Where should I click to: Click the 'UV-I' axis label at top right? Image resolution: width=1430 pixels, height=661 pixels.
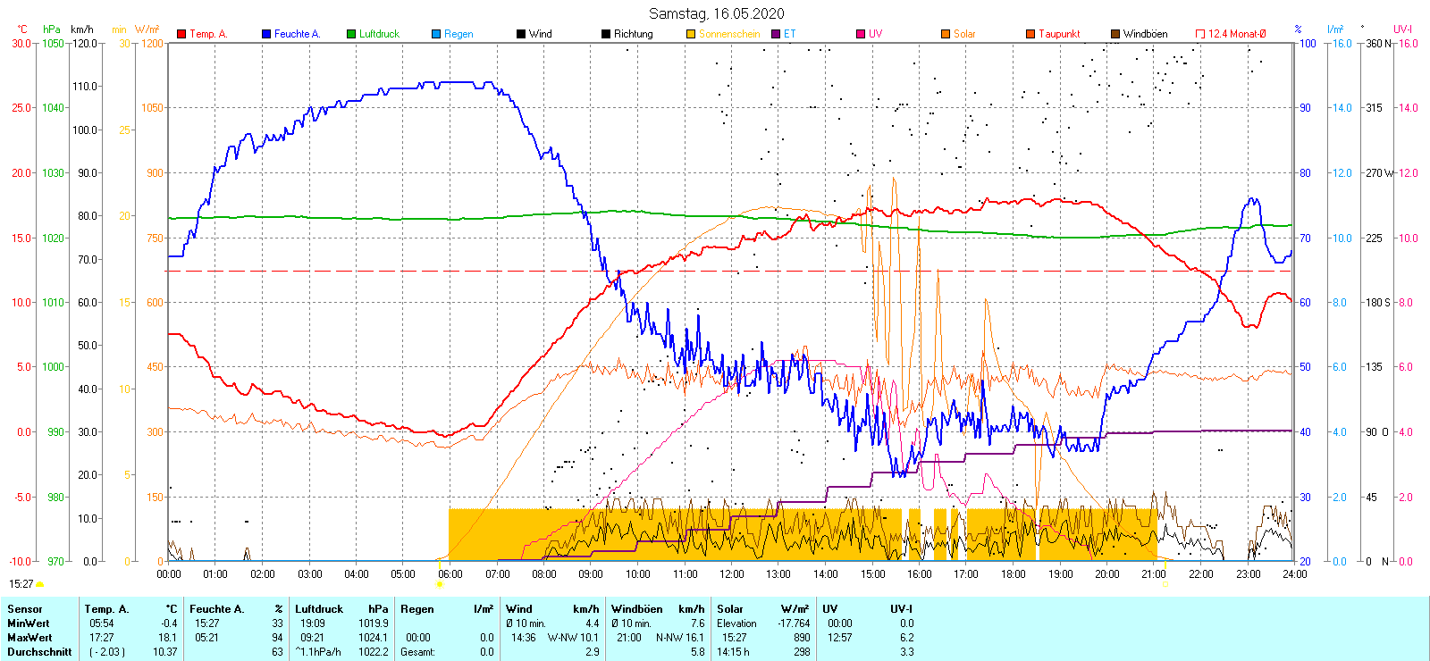pos(1402,29)
